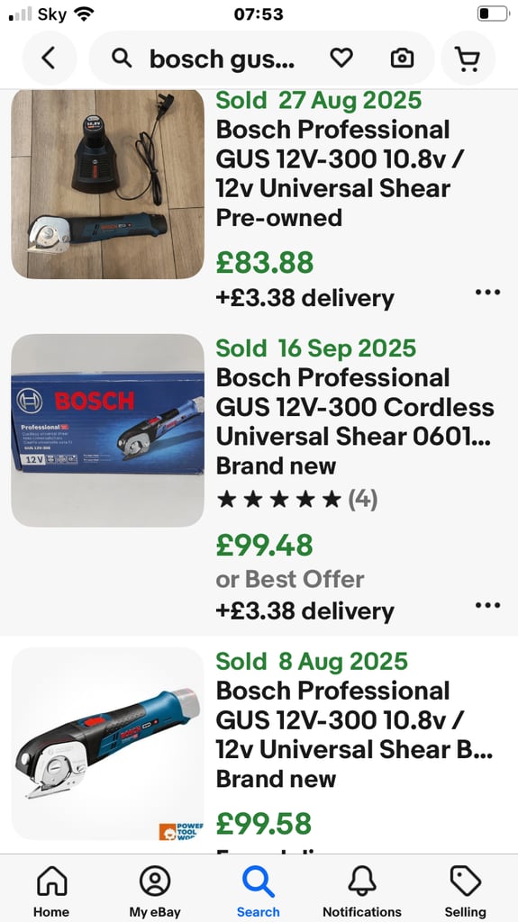The height and width of the screenshot is (922, 518).
Task: Open the shopping cart
Action: 468,59
